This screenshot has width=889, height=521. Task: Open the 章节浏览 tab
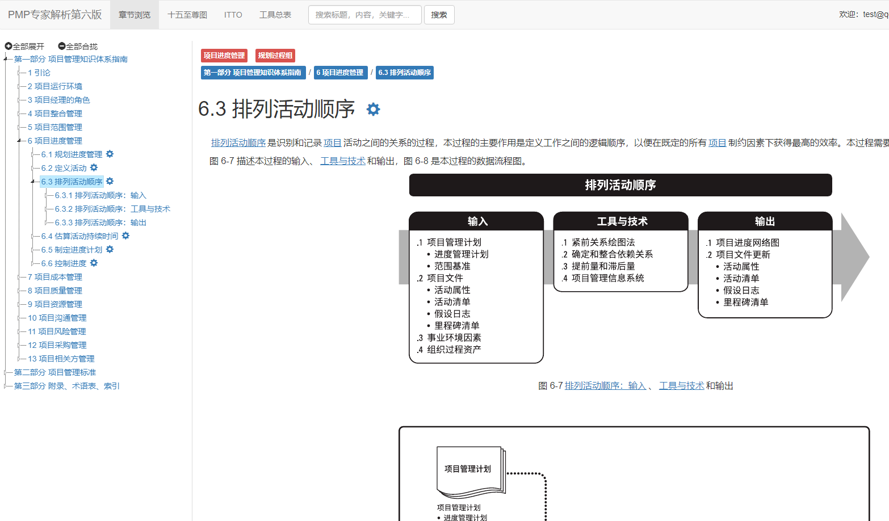(135, 15)
